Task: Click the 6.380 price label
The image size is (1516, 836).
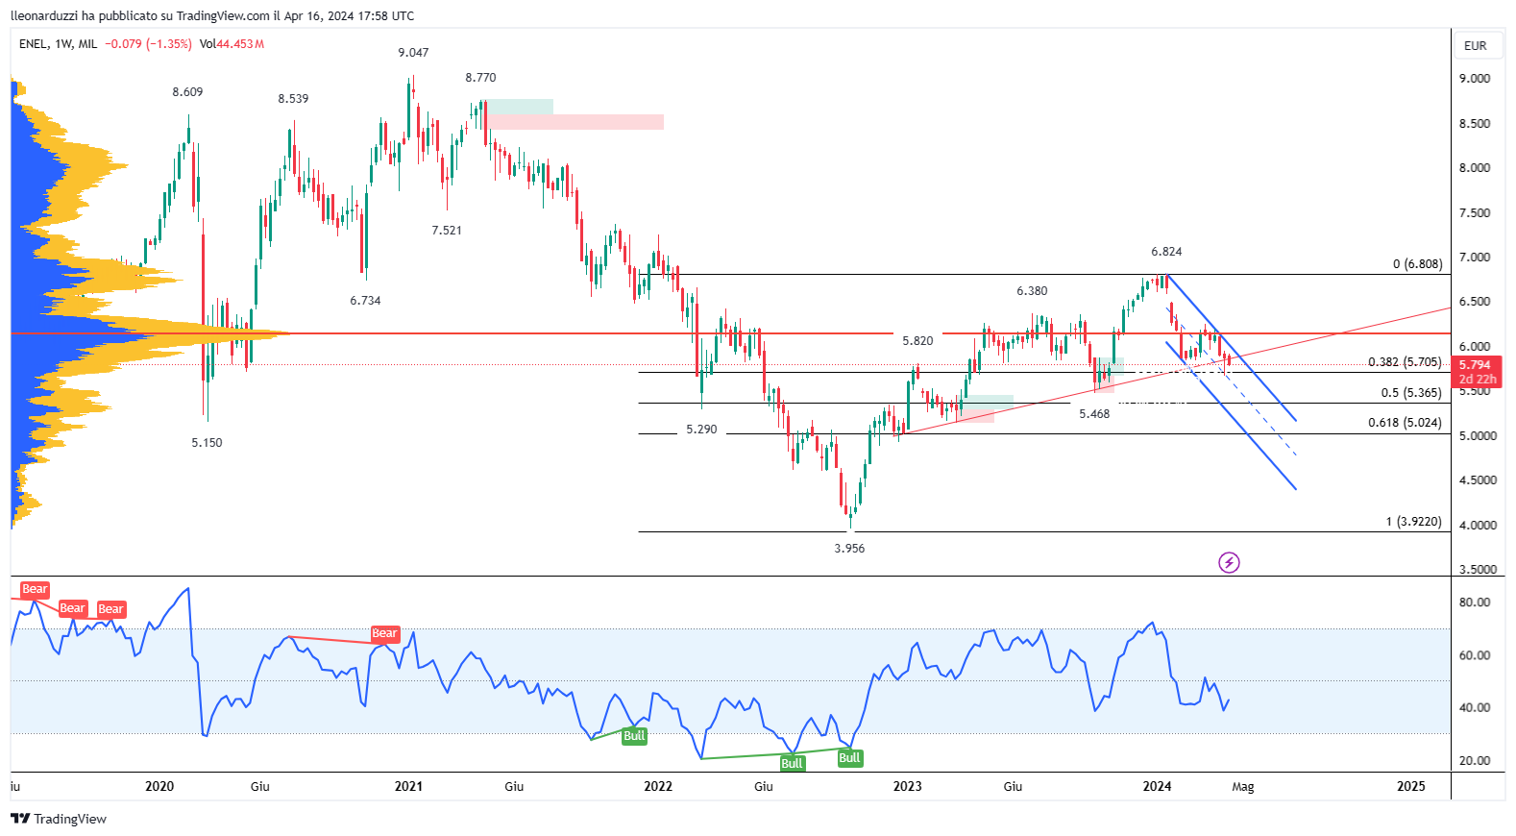Action: tap(1032, 291)
